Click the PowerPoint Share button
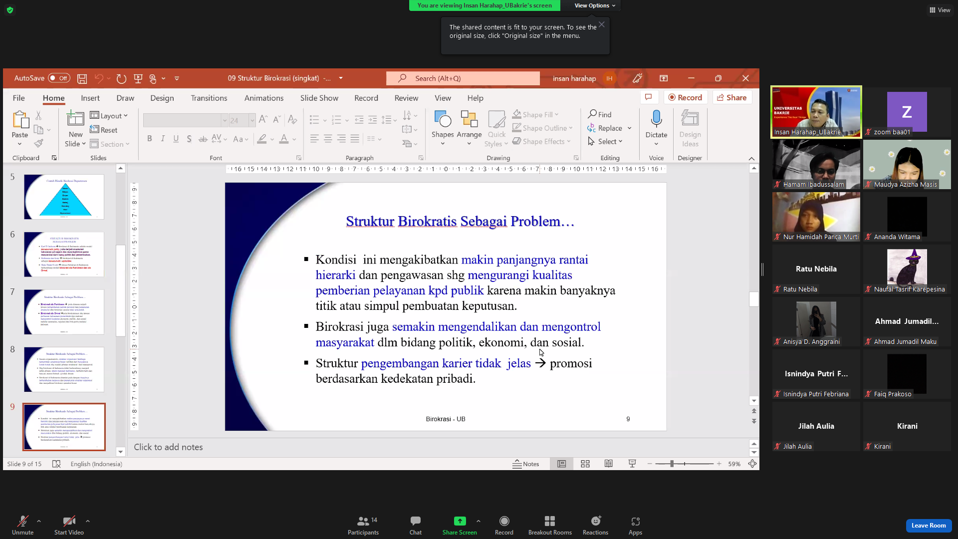The height and width of the screenshot is (539, 958). point(732,97)
